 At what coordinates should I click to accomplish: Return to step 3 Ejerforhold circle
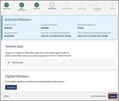tap(37, 5)
